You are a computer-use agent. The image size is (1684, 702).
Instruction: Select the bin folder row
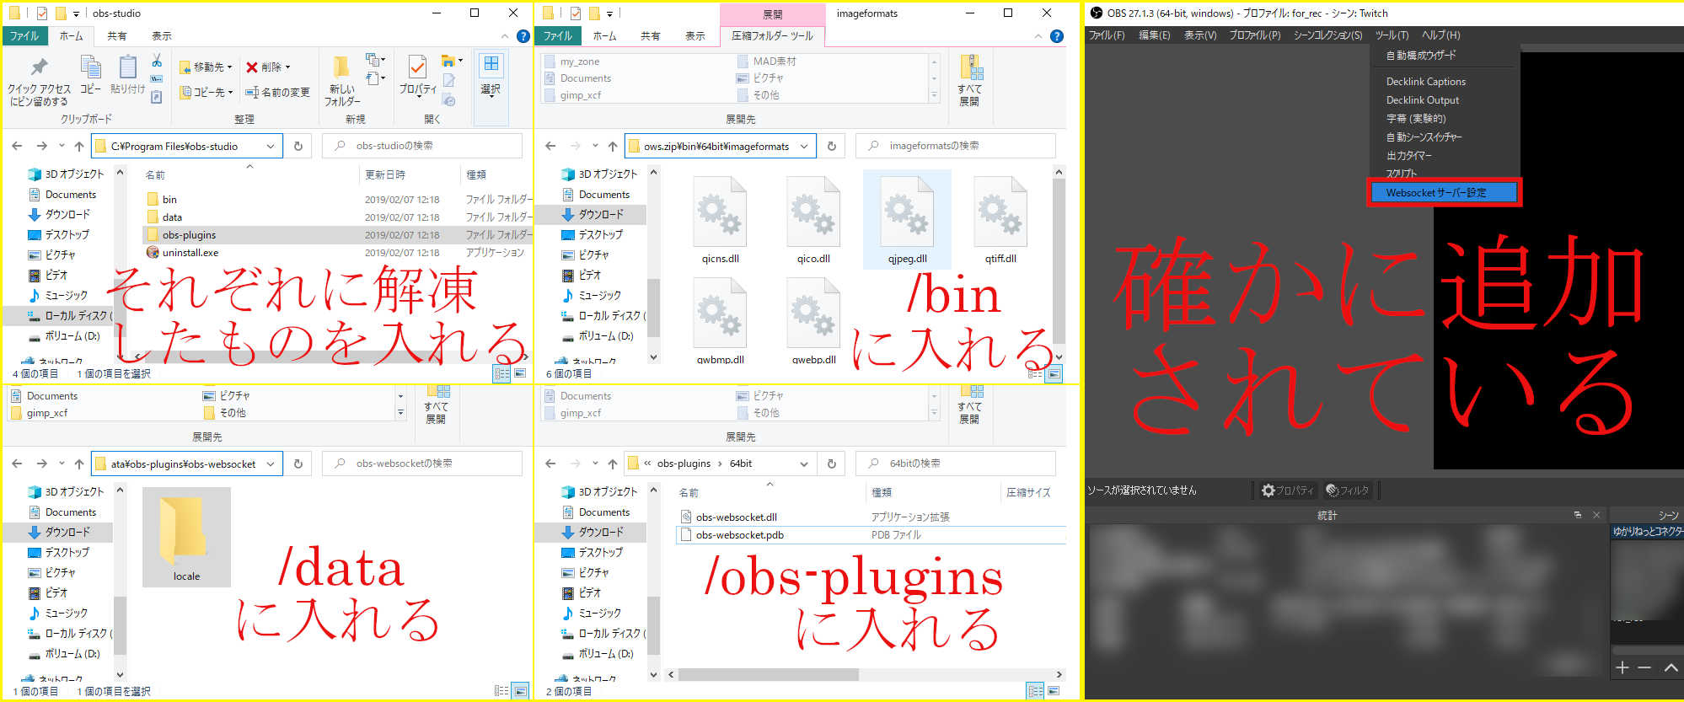tap(337, 200)
